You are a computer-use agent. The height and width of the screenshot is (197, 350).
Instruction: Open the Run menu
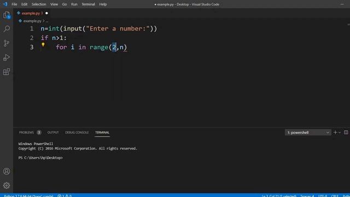click(x=74, y=4)
